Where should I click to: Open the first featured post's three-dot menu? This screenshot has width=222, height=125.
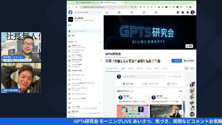[x=146, y=97]
